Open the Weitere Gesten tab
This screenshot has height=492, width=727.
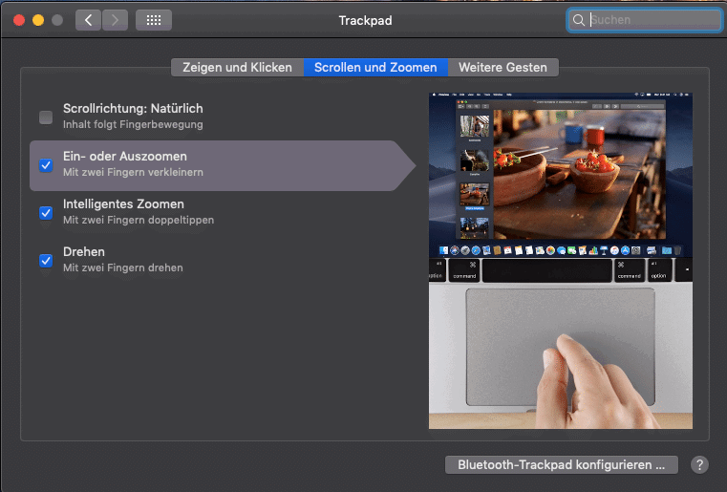(502, 68)
